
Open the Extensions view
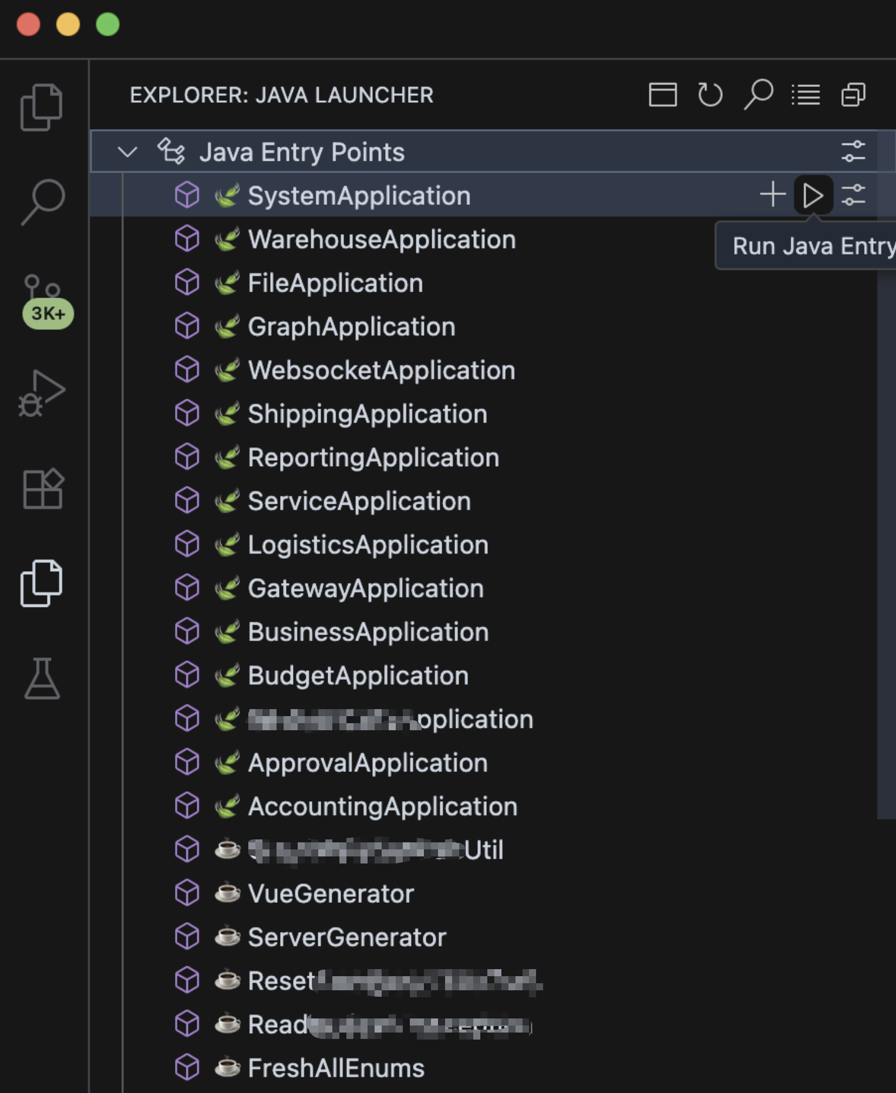point(42,488)
